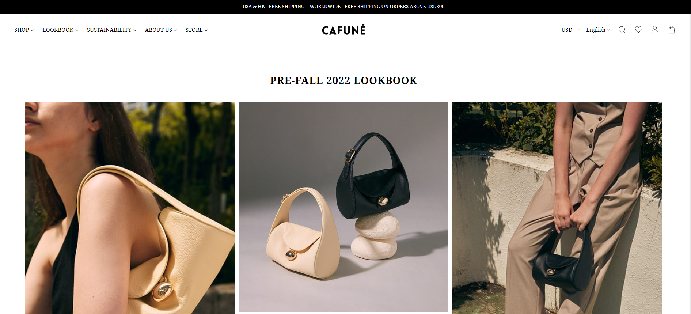Image resolution: width=691 pixels, height=314 pixels.
Task: Open the wishlist heart icon
Action: click(639, 30)
